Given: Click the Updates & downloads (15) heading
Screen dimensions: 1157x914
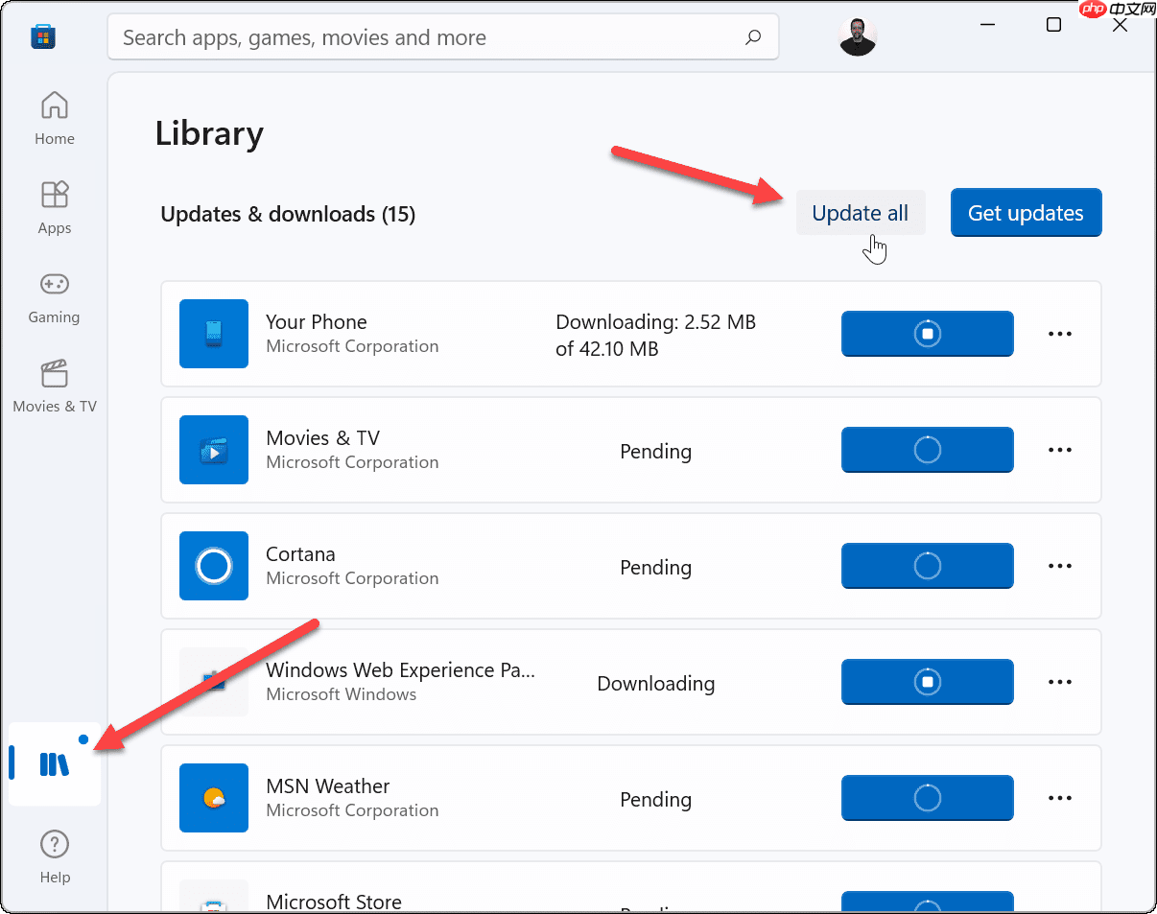Looking at the screenshot, I should [288, 214].
